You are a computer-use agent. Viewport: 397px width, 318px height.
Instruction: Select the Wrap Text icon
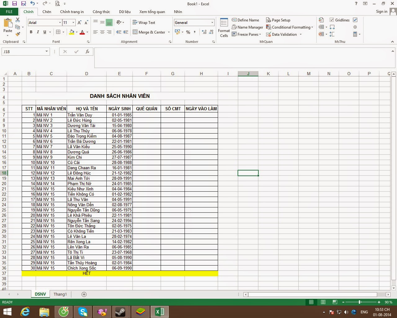pos(144,22)
